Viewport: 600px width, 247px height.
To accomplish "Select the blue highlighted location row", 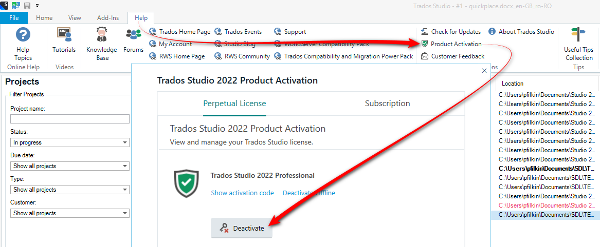I will point(546,215).
